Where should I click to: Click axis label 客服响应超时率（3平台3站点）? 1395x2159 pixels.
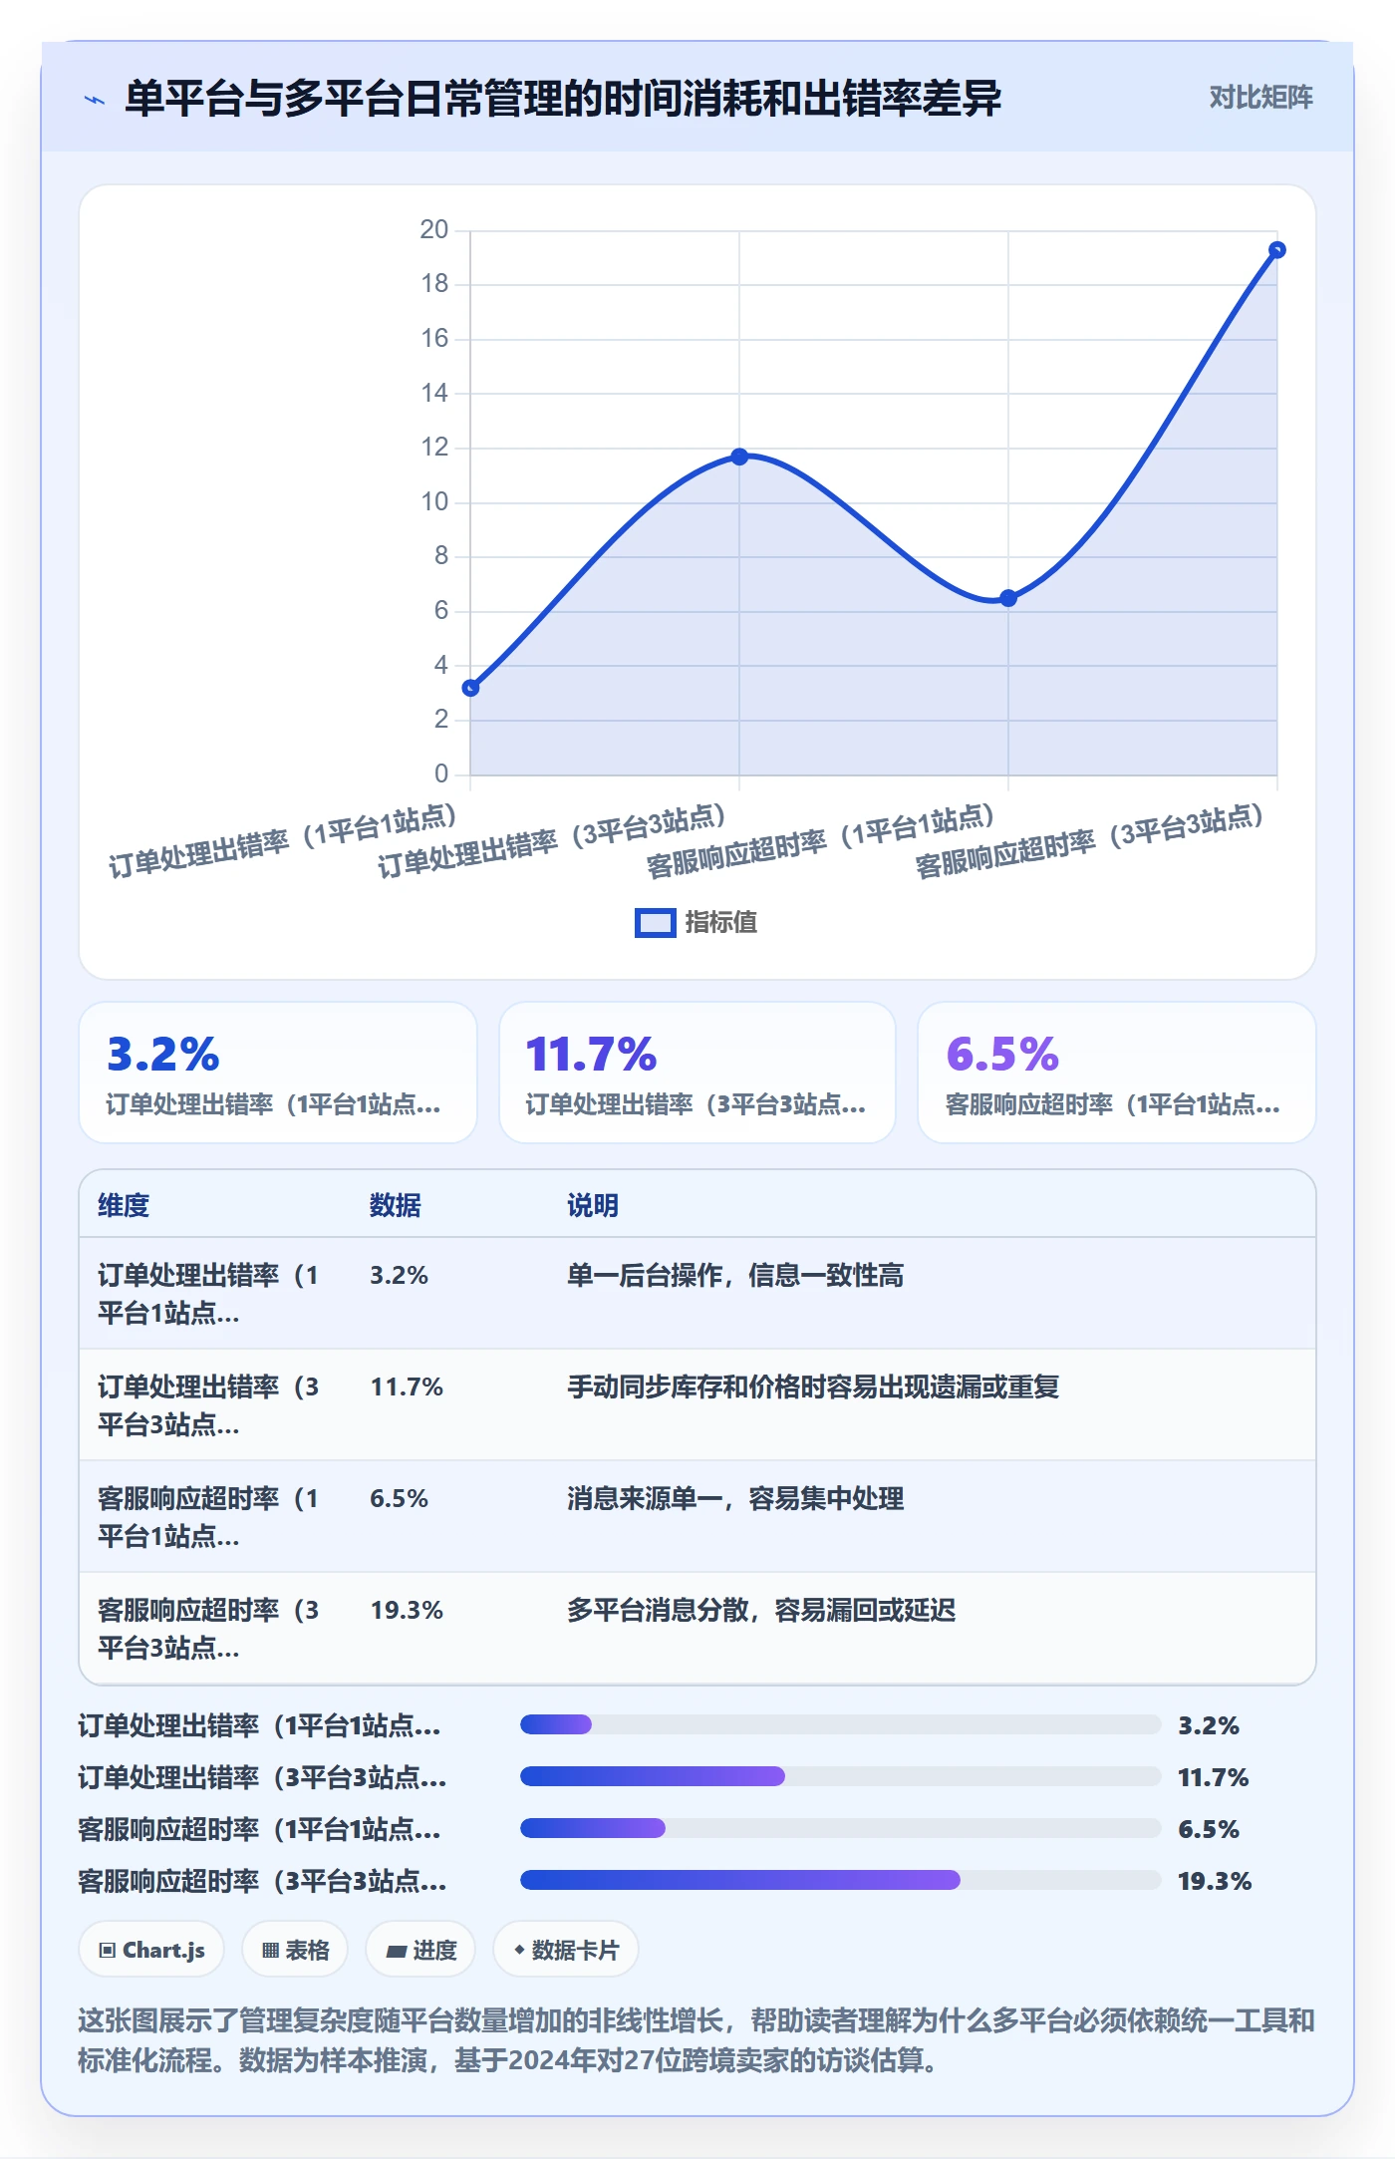1089,842
